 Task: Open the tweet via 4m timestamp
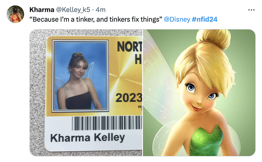coord(100,10)
